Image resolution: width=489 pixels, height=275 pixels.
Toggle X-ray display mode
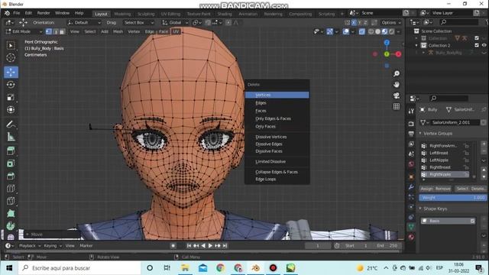pyautogui.click(x=361, y=31)
